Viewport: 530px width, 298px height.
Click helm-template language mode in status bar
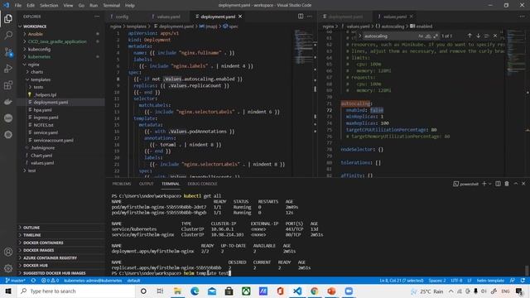click(490, 281)
